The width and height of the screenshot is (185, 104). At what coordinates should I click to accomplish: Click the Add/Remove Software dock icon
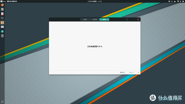point(2,23)
